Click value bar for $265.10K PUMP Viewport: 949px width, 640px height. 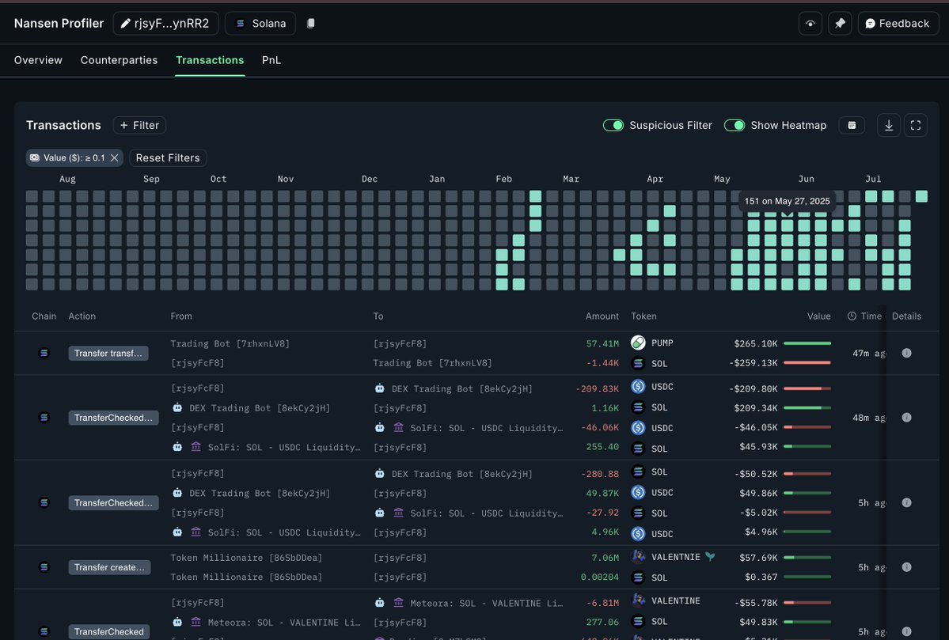pos(807,343)
